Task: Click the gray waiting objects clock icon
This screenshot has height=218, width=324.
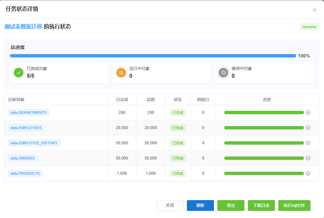Action: pyautogui.click(x=223, y=73)
